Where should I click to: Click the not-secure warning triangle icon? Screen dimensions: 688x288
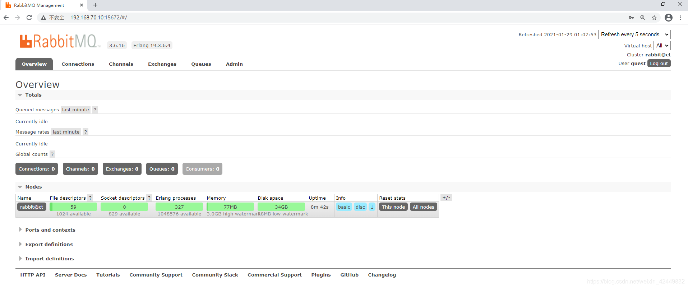pyautogui.click(x=43, y=18)
